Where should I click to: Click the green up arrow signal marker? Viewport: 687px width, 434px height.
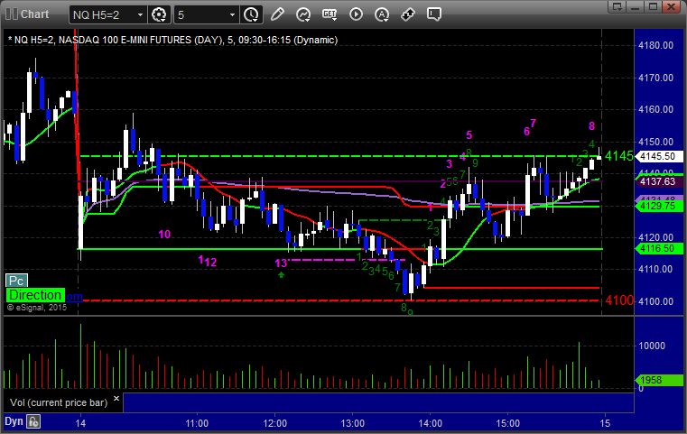point(282,274)
